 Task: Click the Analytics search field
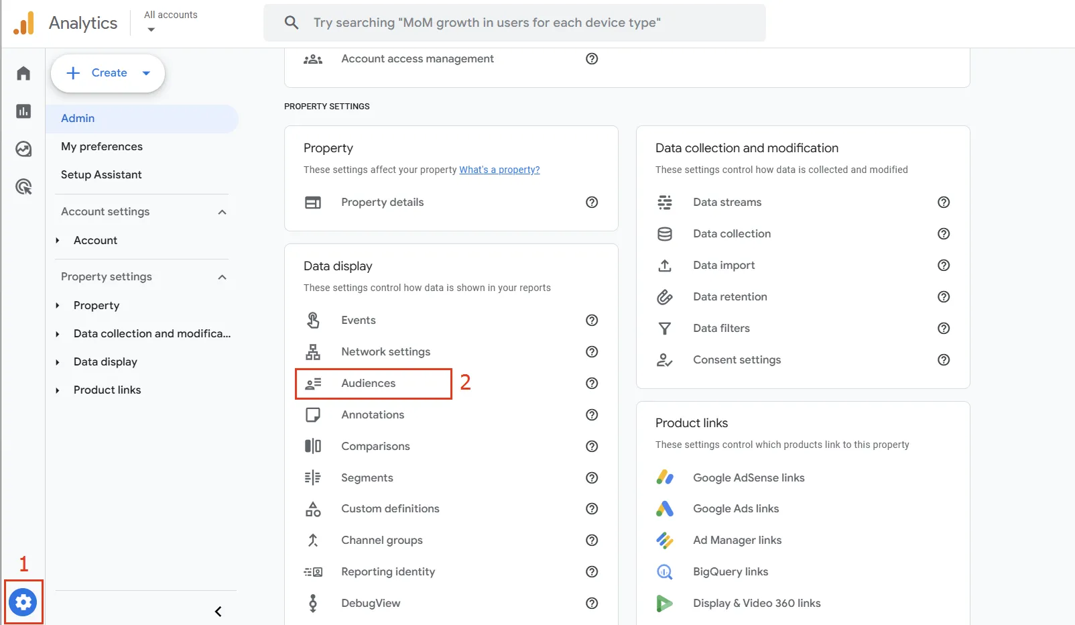pyautogui.click(x=514, y=23)
